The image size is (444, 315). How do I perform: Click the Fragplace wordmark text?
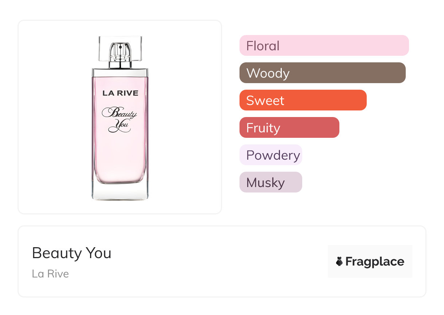point(375,261)
